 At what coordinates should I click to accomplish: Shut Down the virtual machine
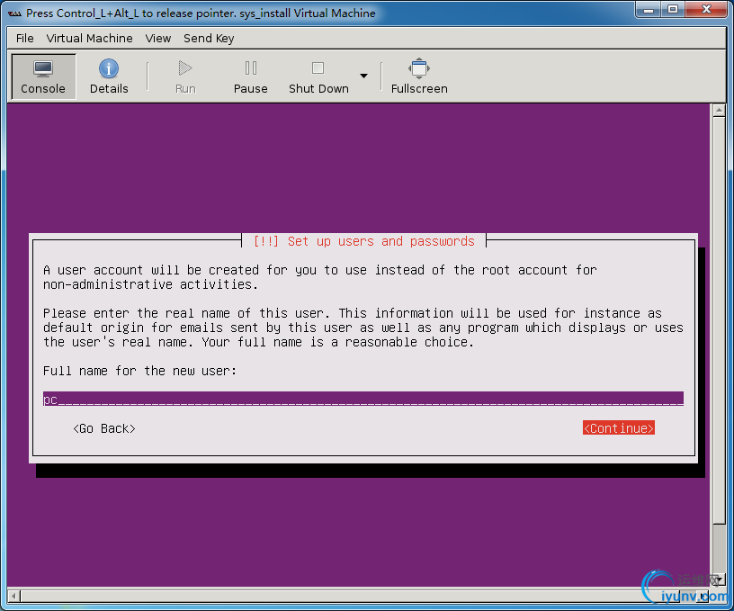click(318, 76)
